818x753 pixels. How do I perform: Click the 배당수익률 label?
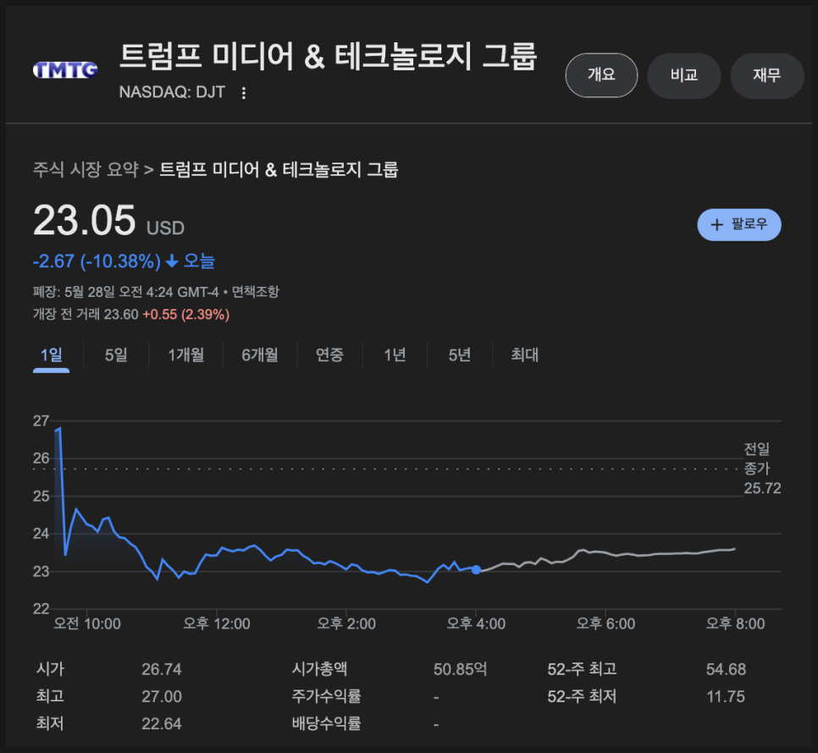point(327,723)
